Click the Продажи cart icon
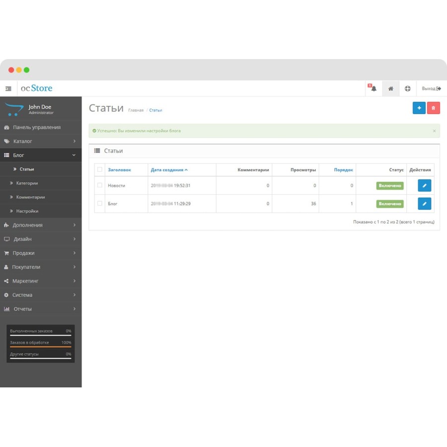The image size is (447, 447). (6, 253)
